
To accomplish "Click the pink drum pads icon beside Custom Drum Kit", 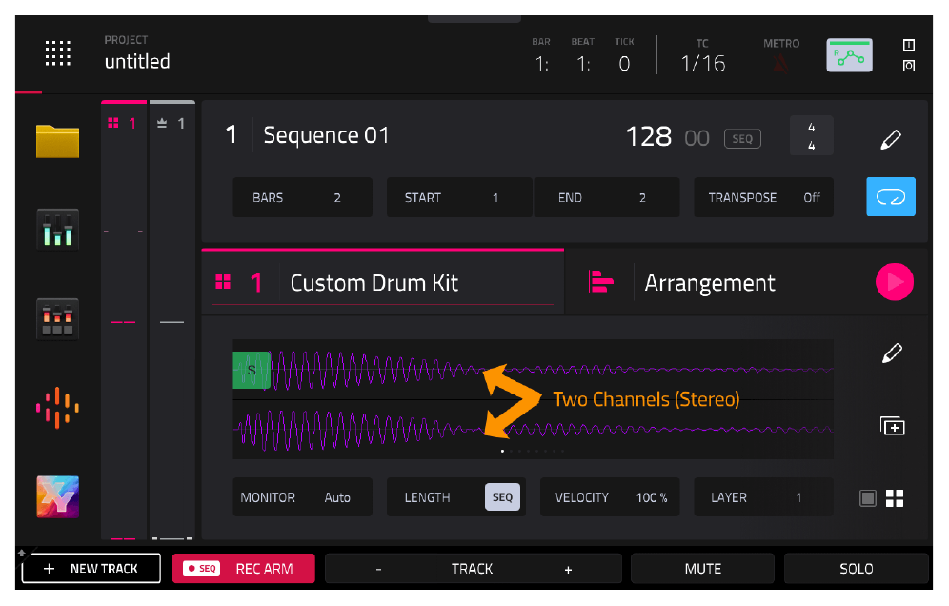I will pyautogui.click(x=223, y=281).
